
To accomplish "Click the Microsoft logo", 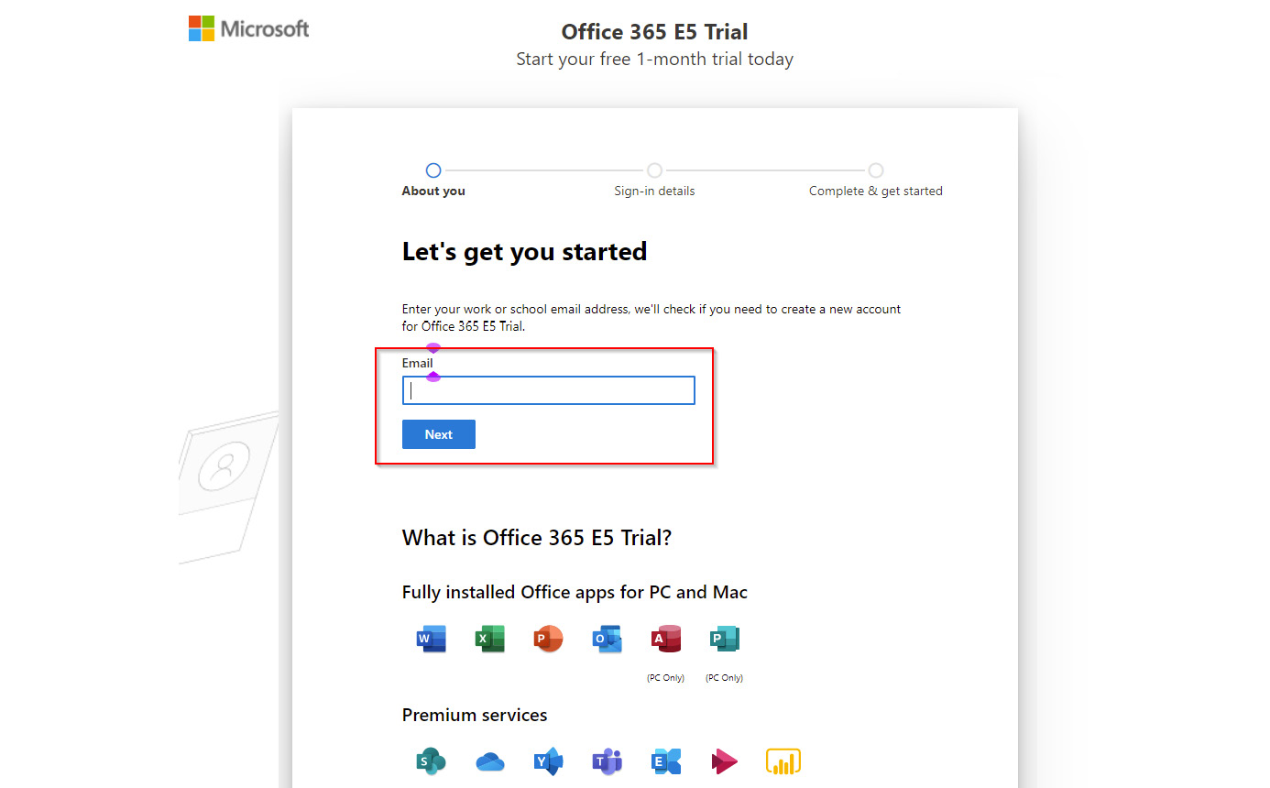I will point(248,28).
